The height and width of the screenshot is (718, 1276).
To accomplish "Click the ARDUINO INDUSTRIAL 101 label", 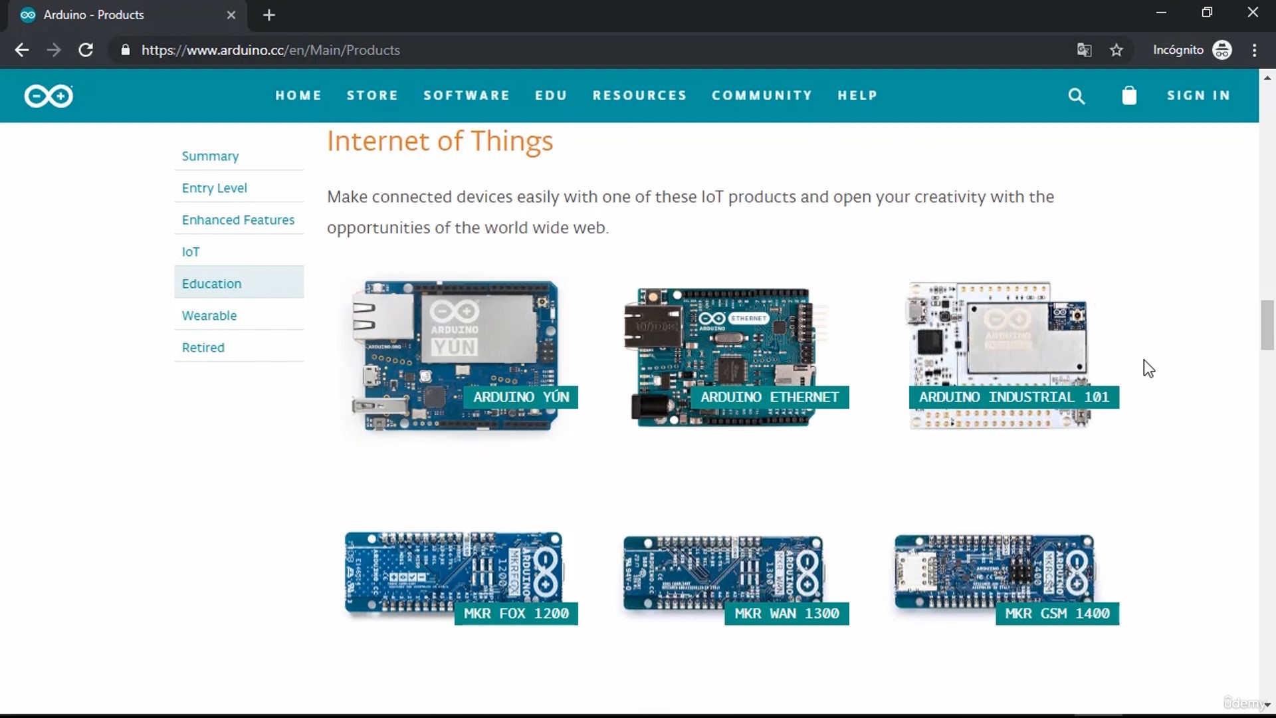I will [1014, 398].
